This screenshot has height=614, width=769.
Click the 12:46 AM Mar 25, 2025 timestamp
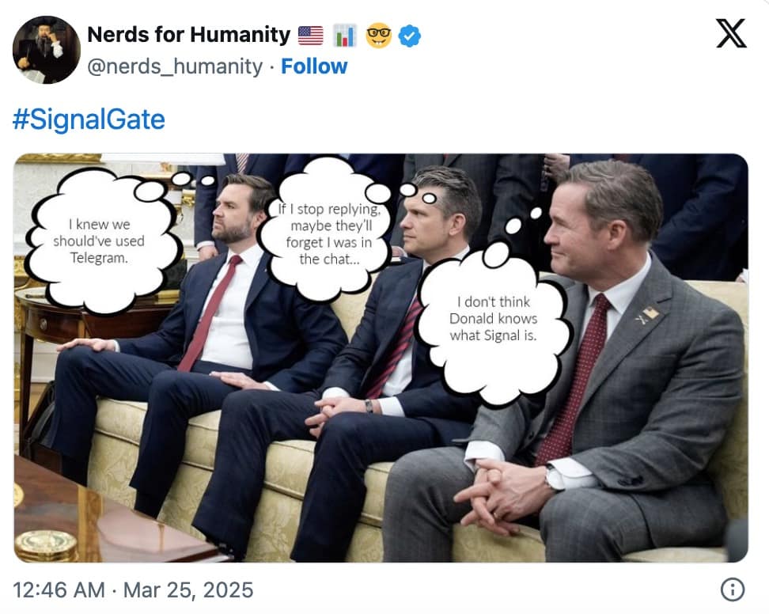(133, 589)
